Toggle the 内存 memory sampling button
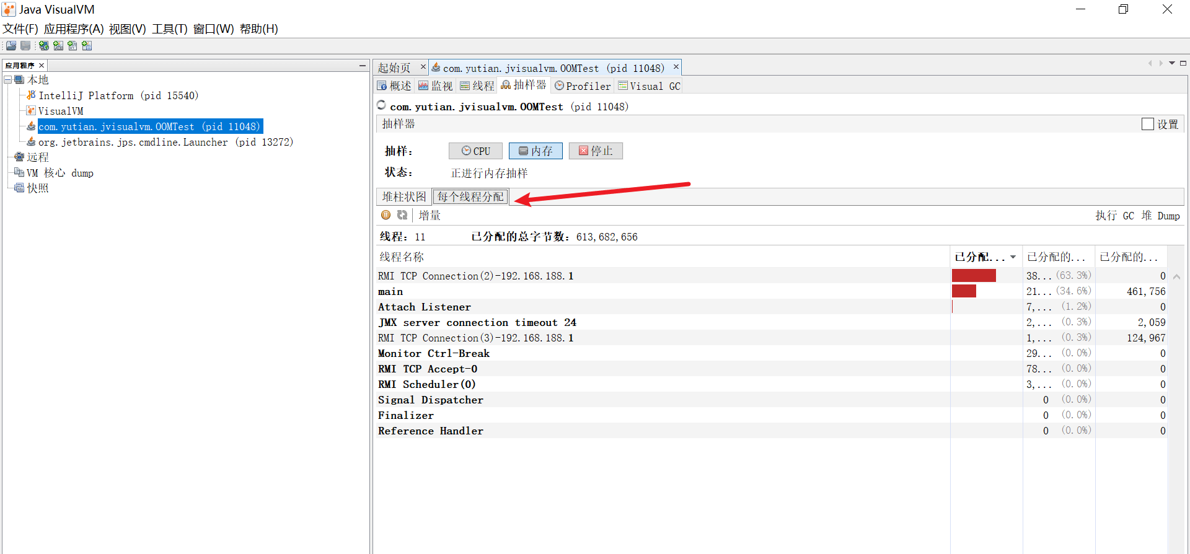 (x=535, y=151)
